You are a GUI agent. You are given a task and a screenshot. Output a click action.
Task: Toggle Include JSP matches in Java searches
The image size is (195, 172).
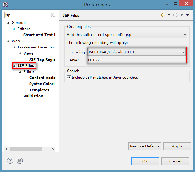point(69,78)
